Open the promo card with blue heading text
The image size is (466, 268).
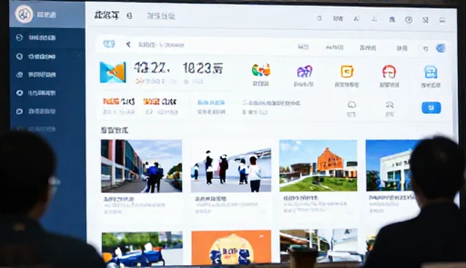pyautogui.click(x=211, y=107)
